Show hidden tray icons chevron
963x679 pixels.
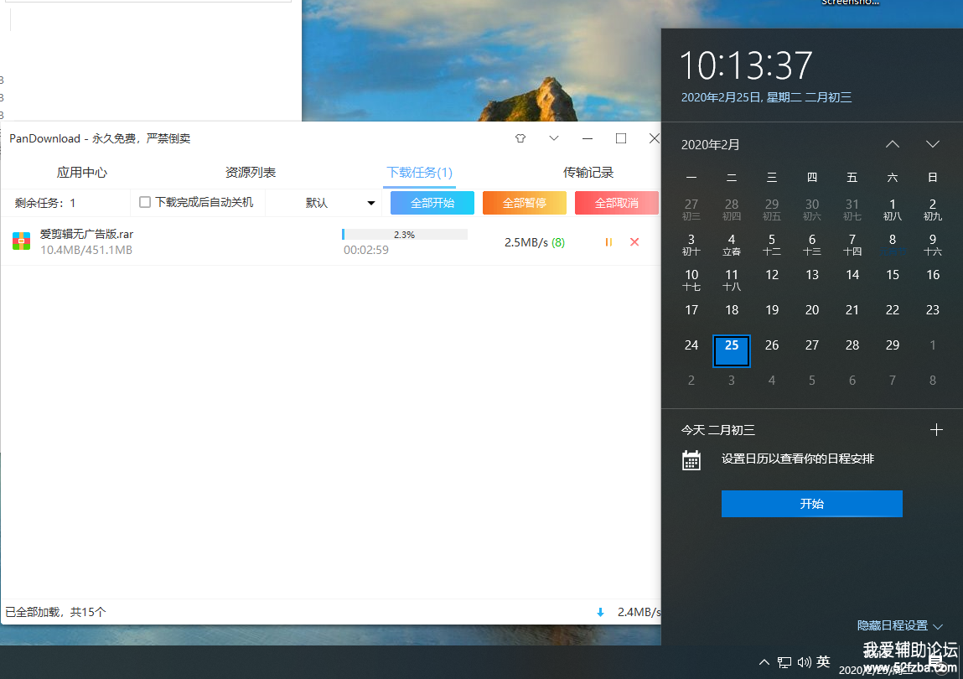(x=764, y=662)
